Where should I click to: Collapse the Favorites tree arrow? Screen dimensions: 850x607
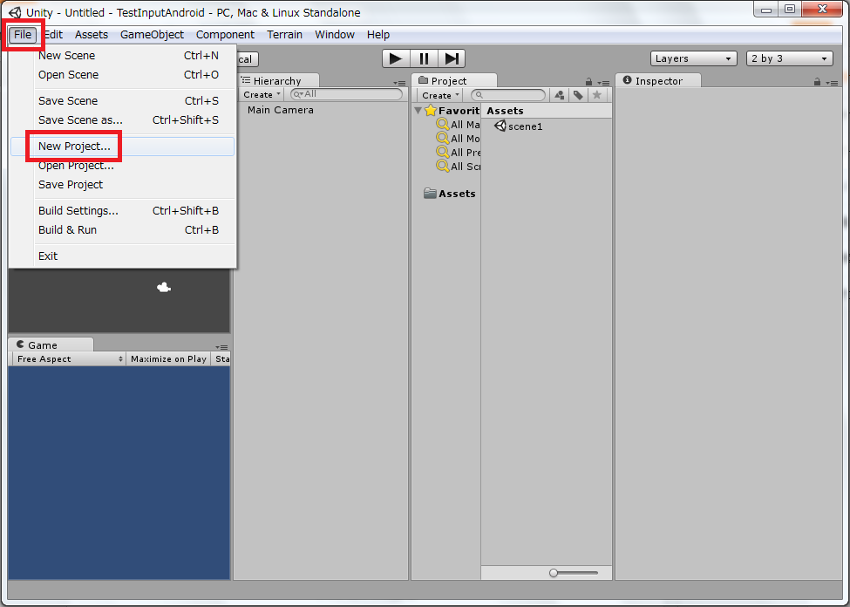coord(418,111)
